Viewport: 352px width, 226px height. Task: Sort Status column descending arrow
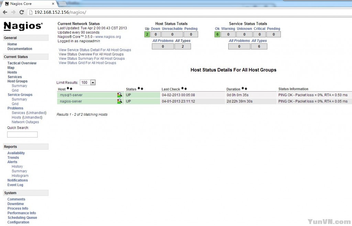tap(142, 89)
